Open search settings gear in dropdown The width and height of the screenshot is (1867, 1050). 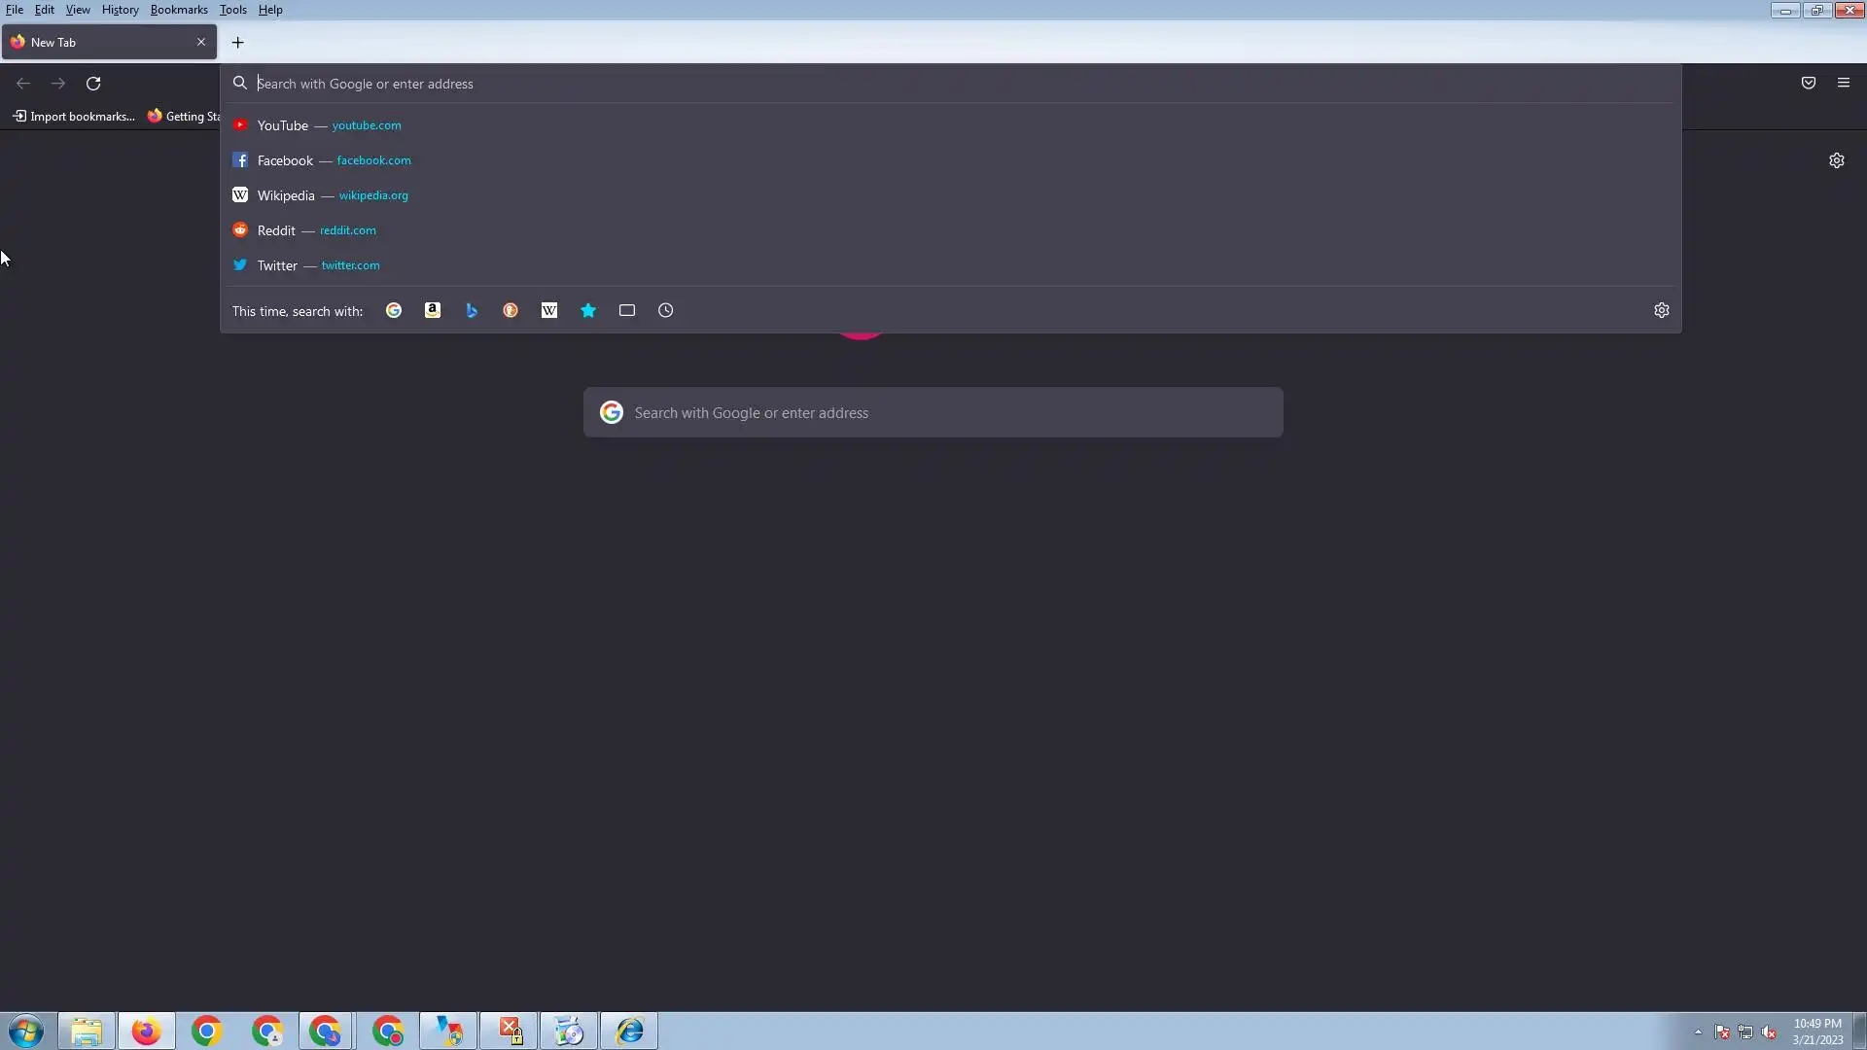[x=1661, y=310]
